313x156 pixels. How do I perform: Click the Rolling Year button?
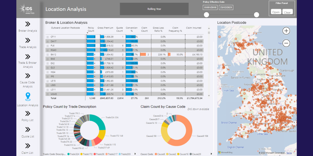(154, 9)
